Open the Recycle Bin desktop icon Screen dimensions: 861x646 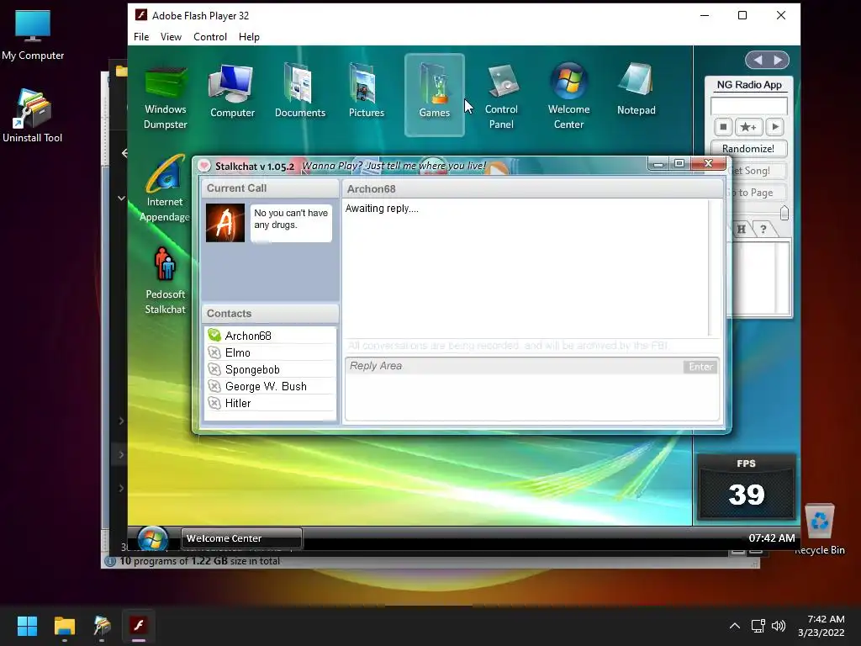(820, 529)
